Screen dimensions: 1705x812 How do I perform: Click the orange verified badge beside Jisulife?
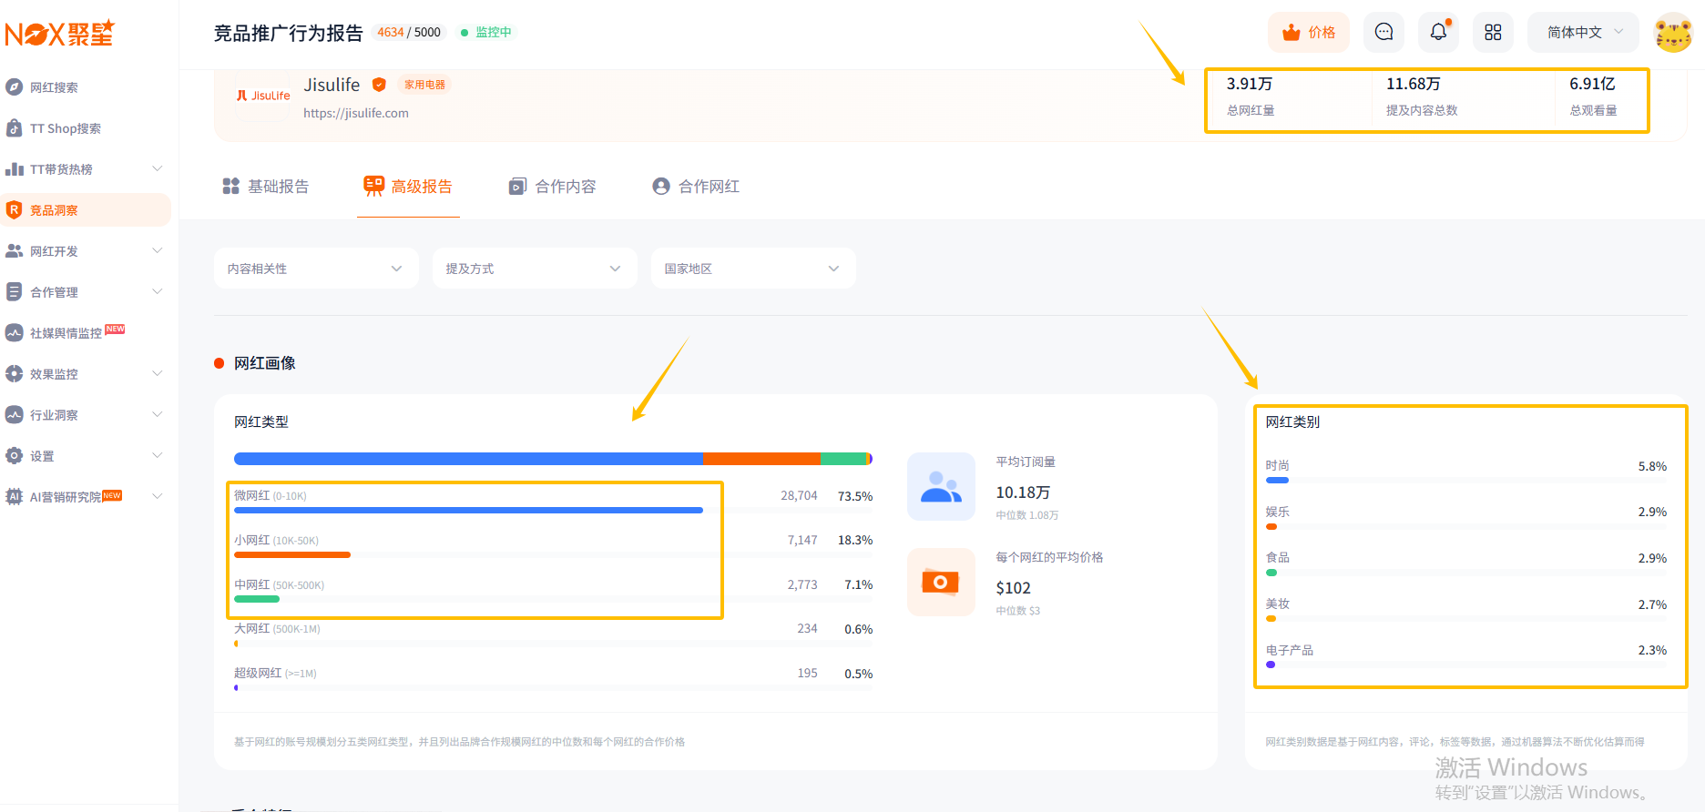click(380, 85)
